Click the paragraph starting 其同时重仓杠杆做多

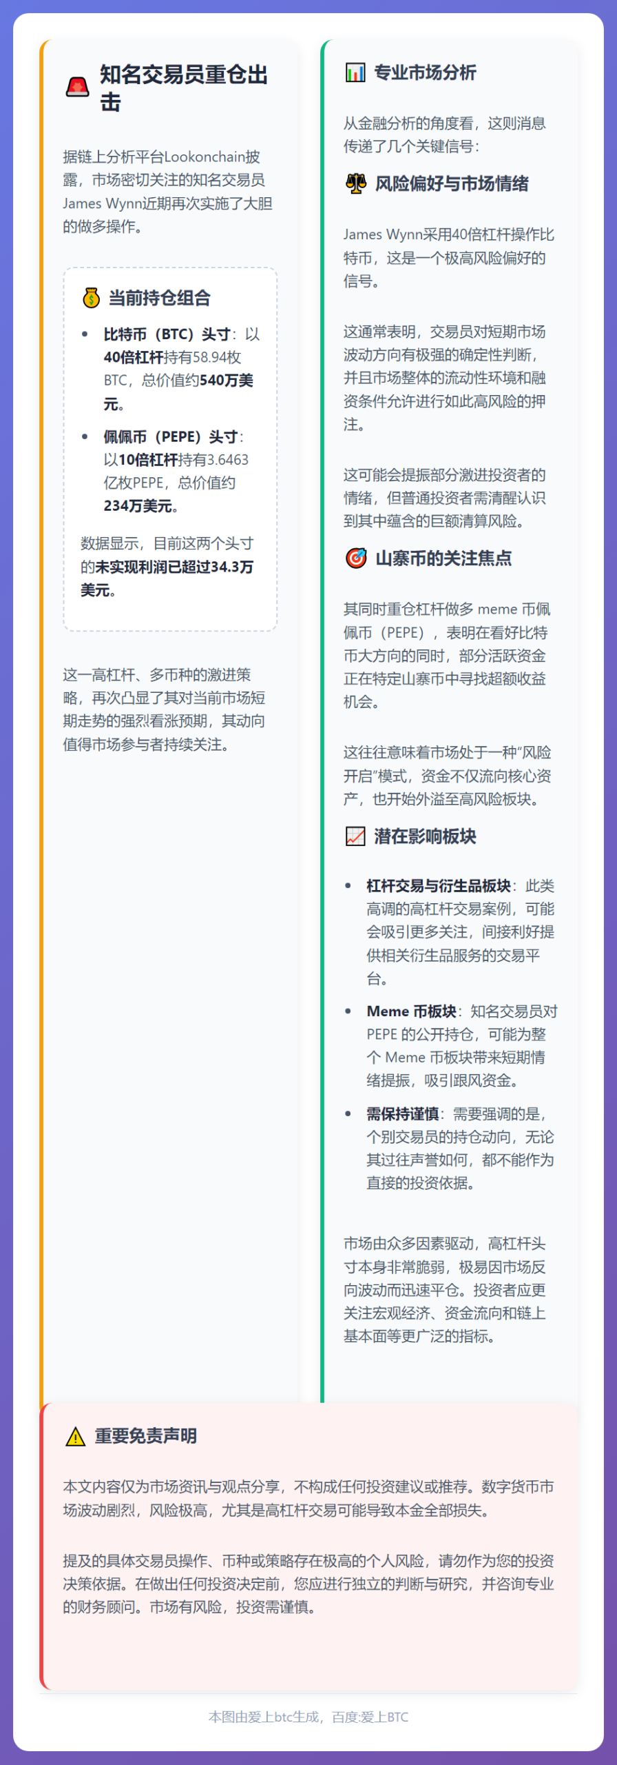(x=447, y=656)
